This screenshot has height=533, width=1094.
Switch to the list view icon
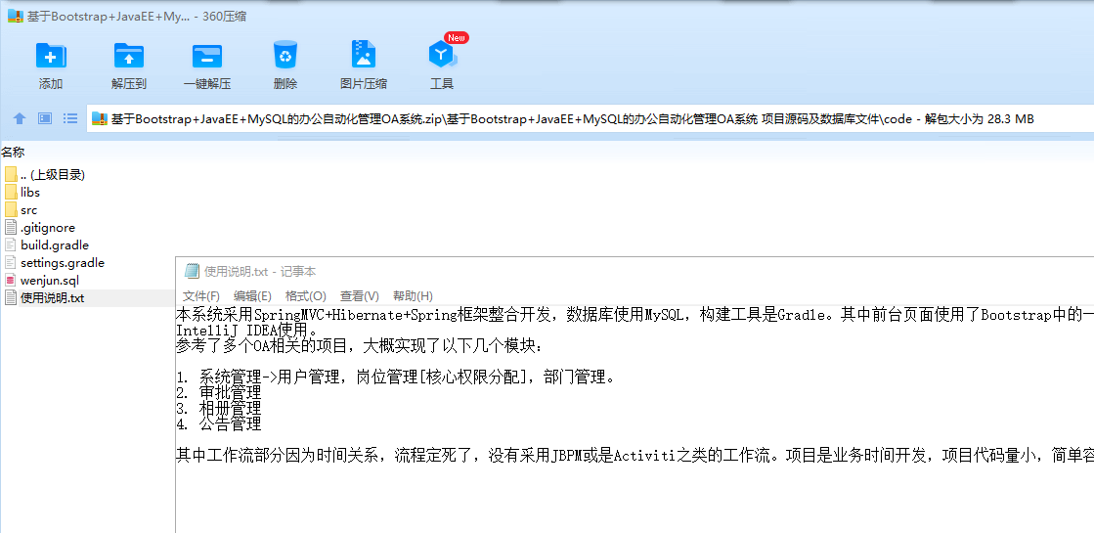point(70,118)
